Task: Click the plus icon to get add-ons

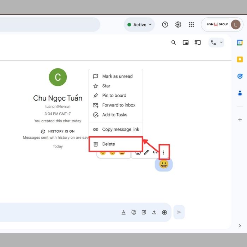Action: pos(240,120)
